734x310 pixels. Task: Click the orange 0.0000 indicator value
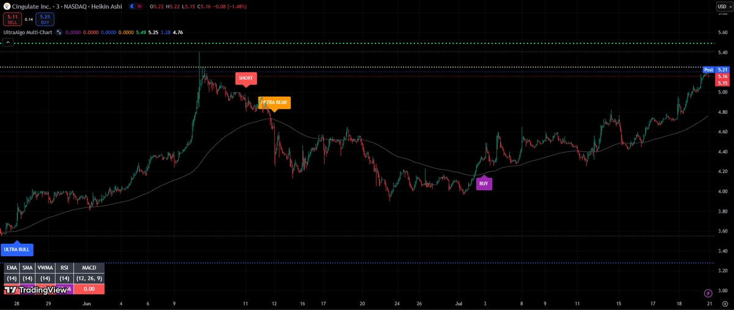pyautogui.click(x=125, y=32)
